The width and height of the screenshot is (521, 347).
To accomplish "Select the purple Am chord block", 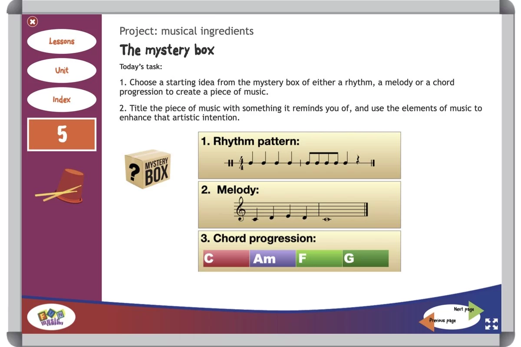I will click(x=272, y=259).
